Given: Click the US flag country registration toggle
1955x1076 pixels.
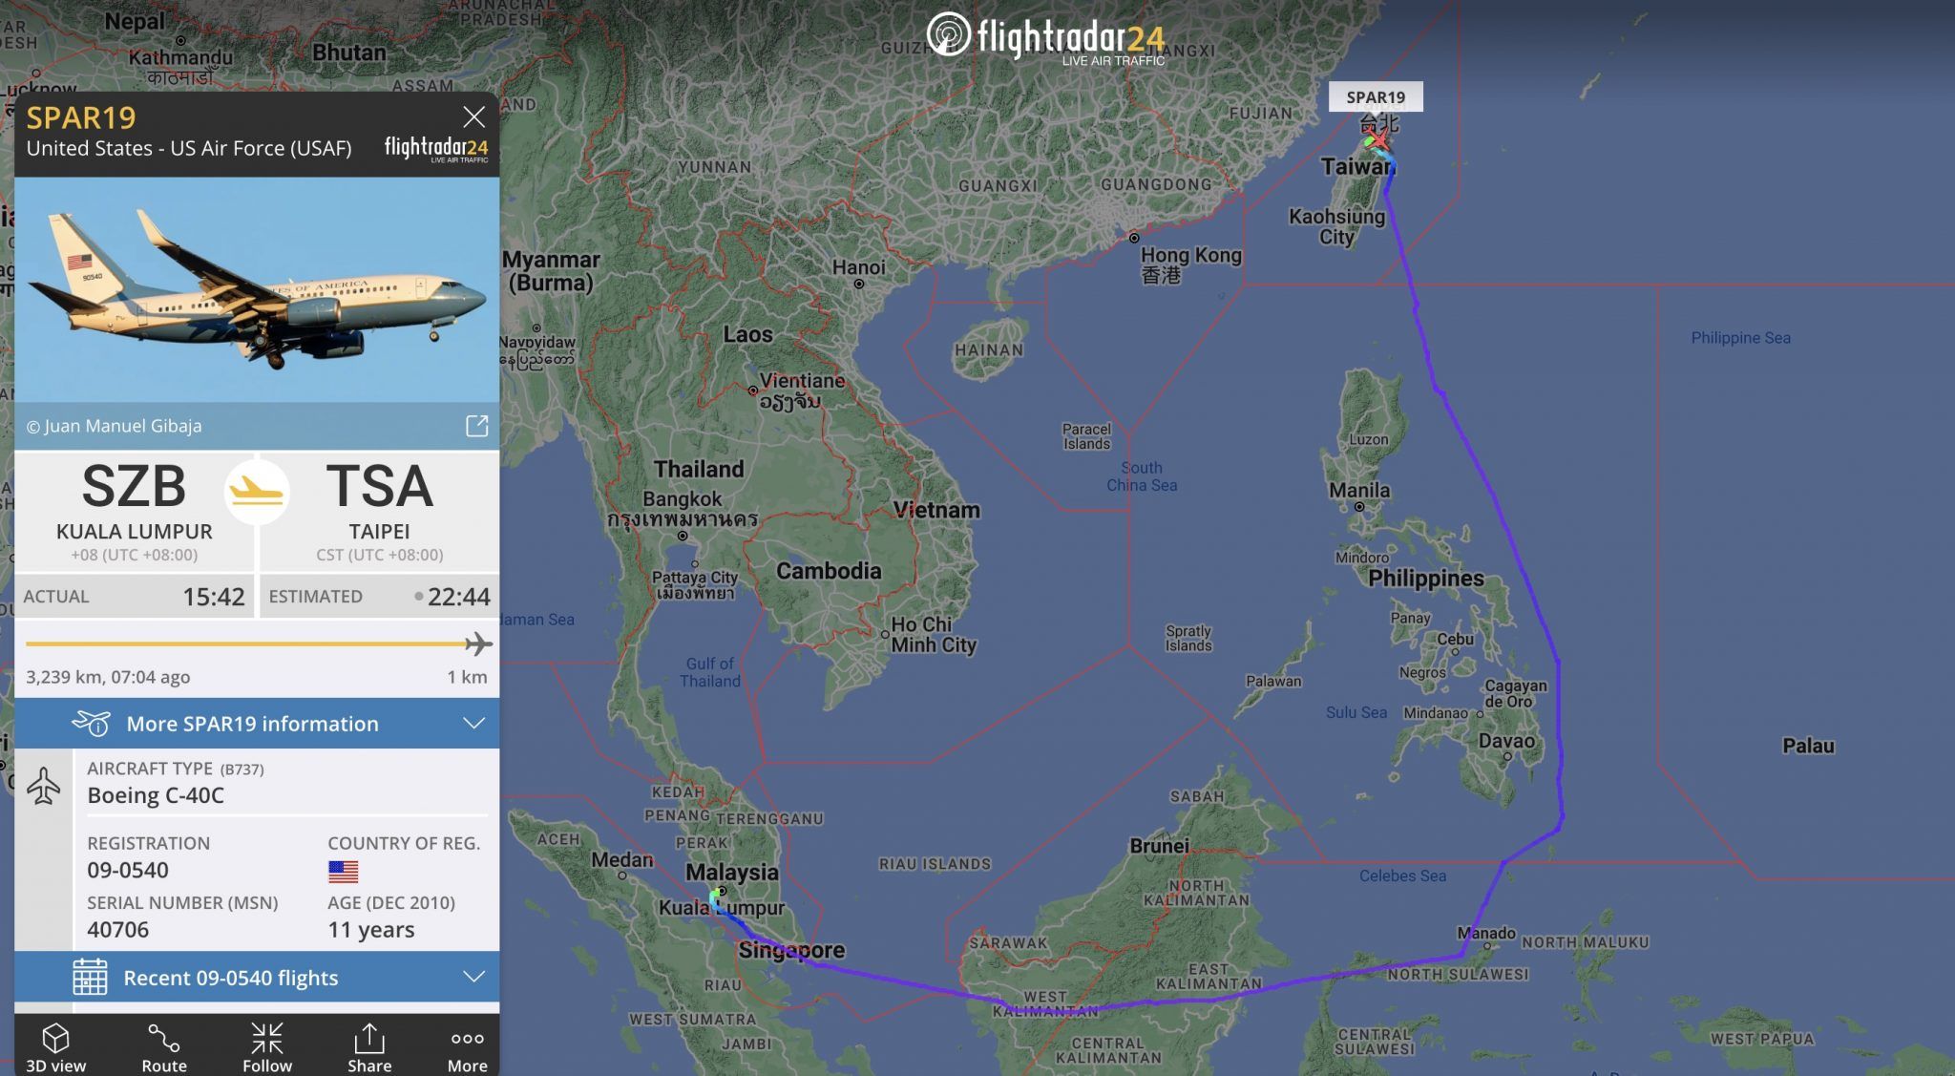Looking at the screenshot, I should 342,871.
